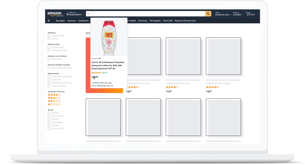The height and width of the screenshot is (165, 305).
Task: Click the 'Brand' filter heading
Action: pyautogui.click(x=51, y=110)
